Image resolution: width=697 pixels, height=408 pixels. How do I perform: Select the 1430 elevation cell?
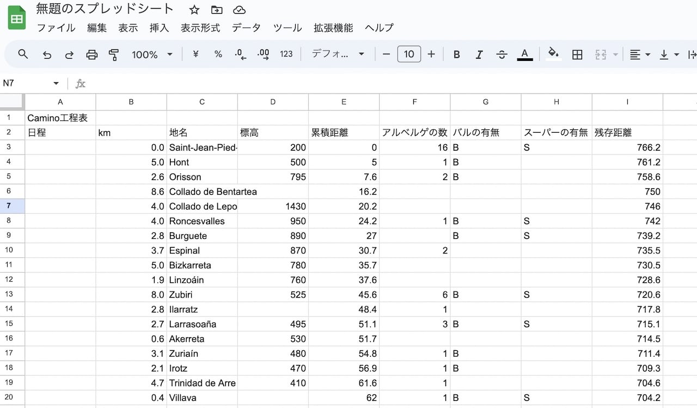pyautogui.click(x=273, y=206)
